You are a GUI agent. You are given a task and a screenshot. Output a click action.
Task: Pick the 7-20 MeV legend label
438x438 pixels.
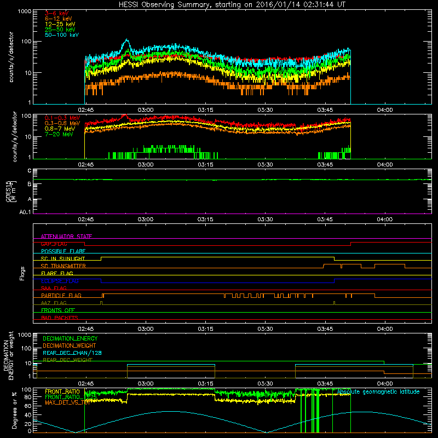[x=59, y=134]
